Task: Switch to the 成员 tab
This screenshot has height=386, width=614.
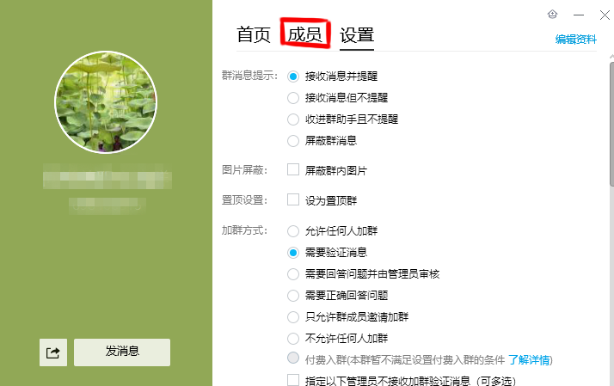Action: pos(305,34)
